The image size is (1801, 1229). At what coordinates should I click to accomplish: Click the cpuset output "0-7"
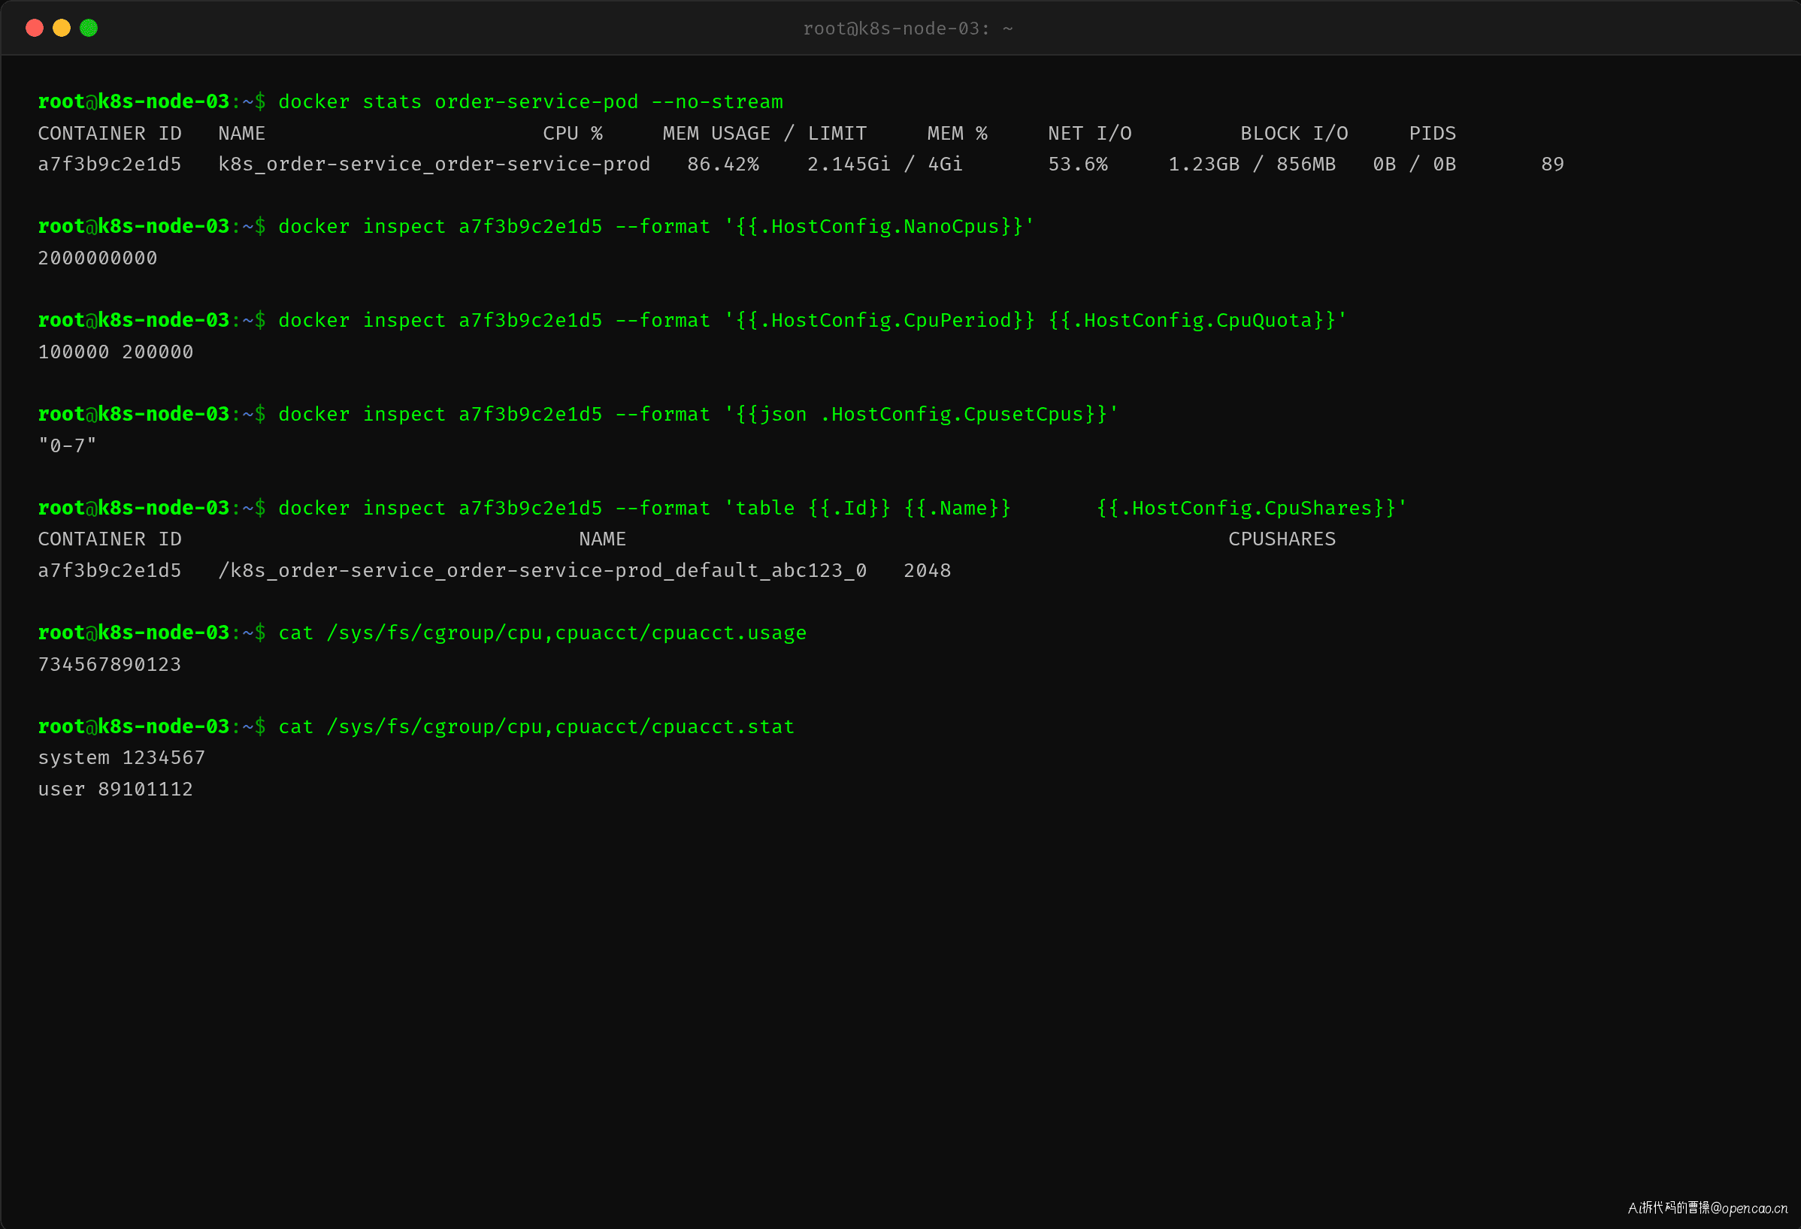pyautogui.click(x=68, y=445)
